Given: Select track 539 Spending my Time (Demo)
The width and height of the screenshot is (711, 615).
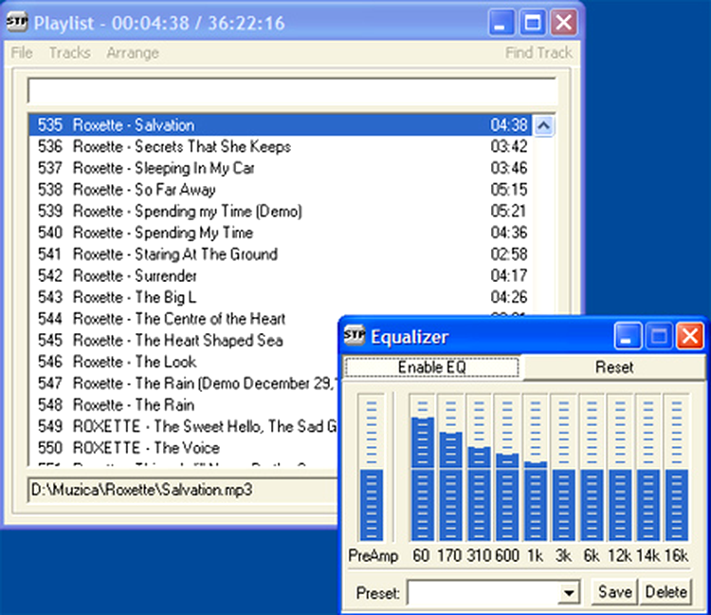Looking at the screenshot, I should click(x=282, y=211).
